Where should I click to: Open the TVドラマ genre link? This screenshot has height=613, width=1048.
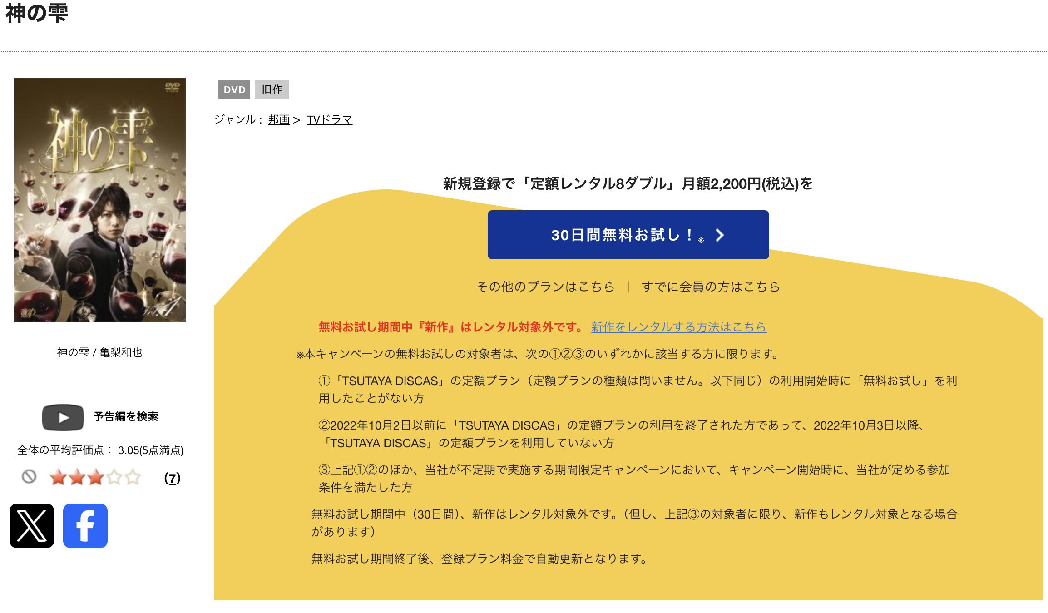point(330,119)
